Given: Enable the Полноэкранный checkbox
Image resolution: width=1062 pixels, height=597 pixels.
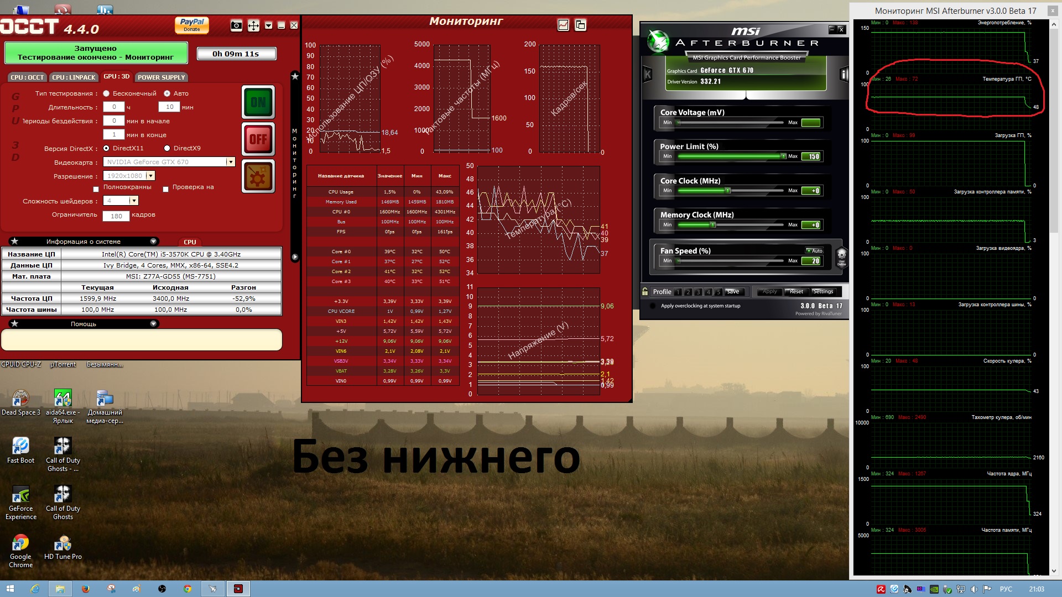Looking at the screenshot, I should point(96,189).
